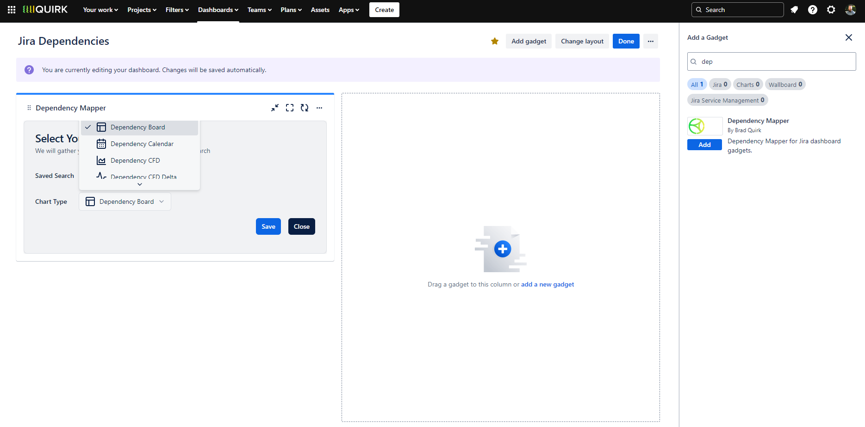The width and height of the screenshot is (865, 427).
Task: Expand the Projects menu
Action: pos(142,10)
